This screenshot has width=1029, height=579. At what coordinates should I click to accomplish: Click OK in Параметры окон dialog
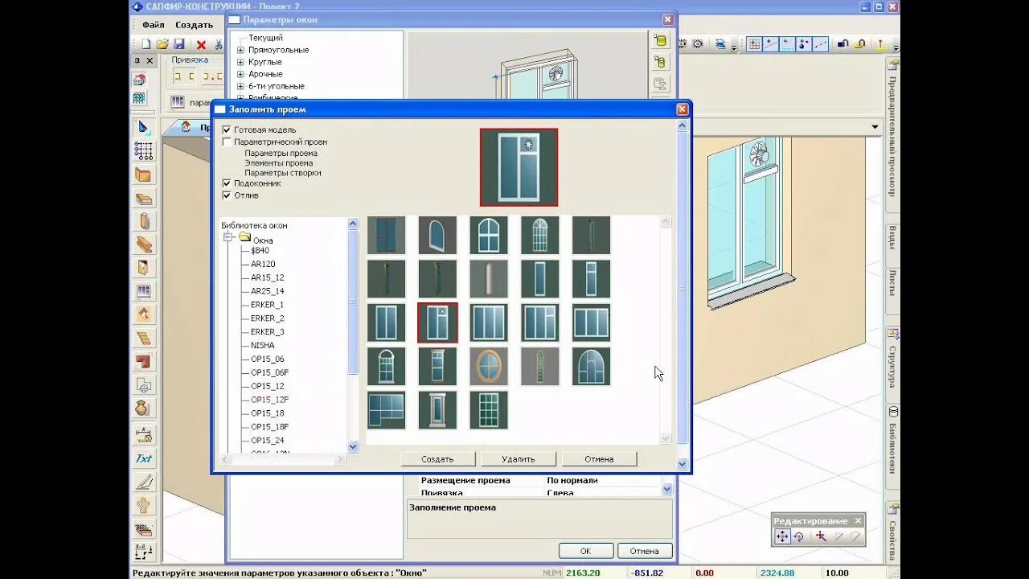click(585, 551)
